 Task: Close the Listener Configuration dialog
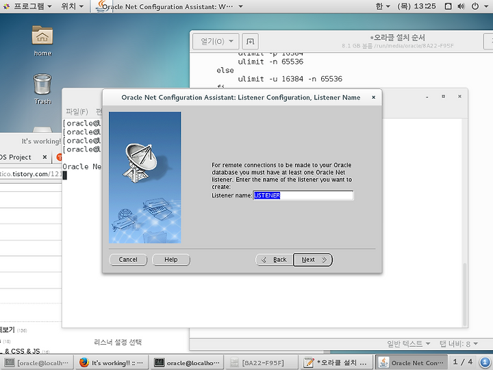point(374,97)
